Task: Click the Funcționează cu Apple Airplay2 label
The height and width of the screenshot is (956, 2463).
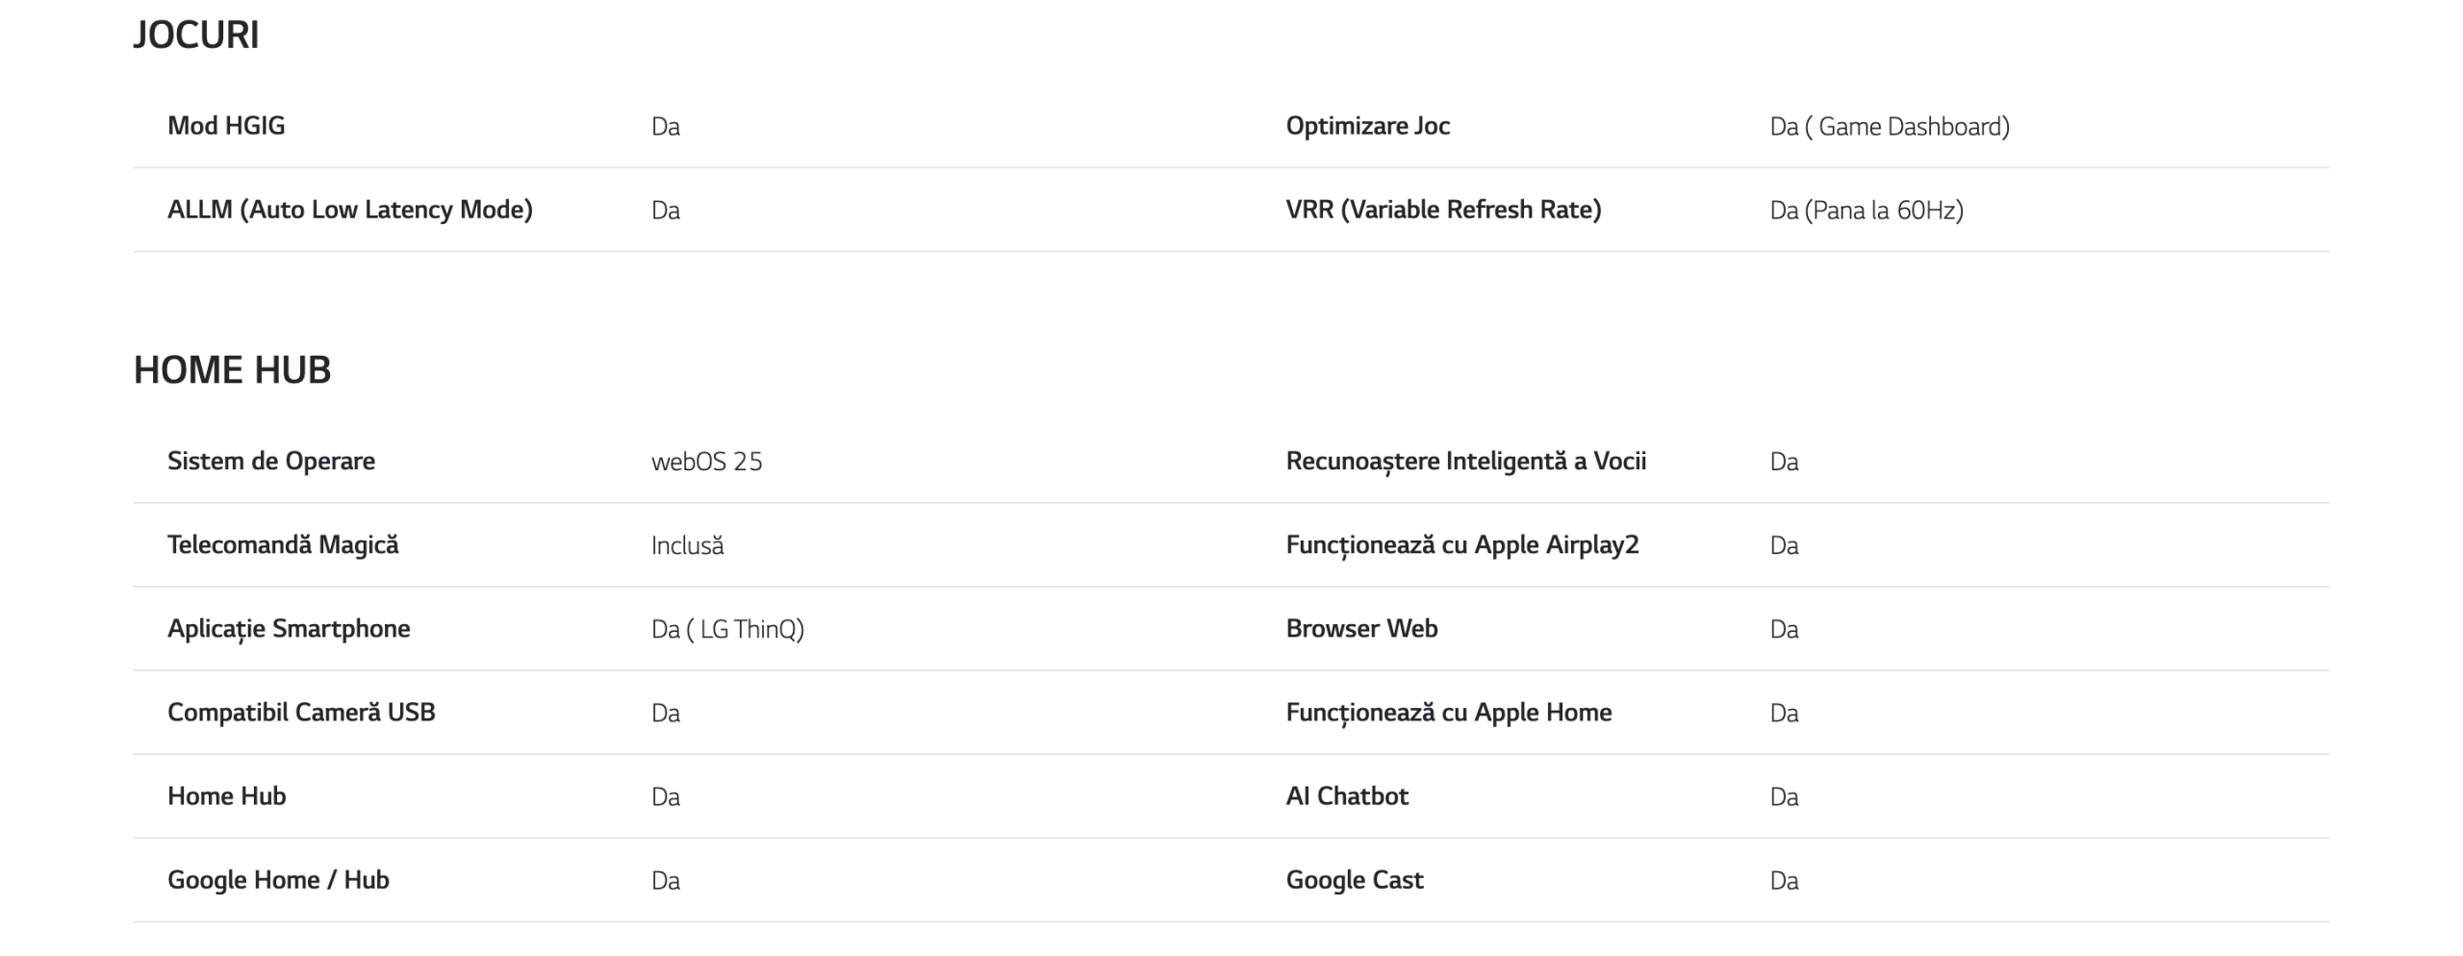Action: 1461,544
